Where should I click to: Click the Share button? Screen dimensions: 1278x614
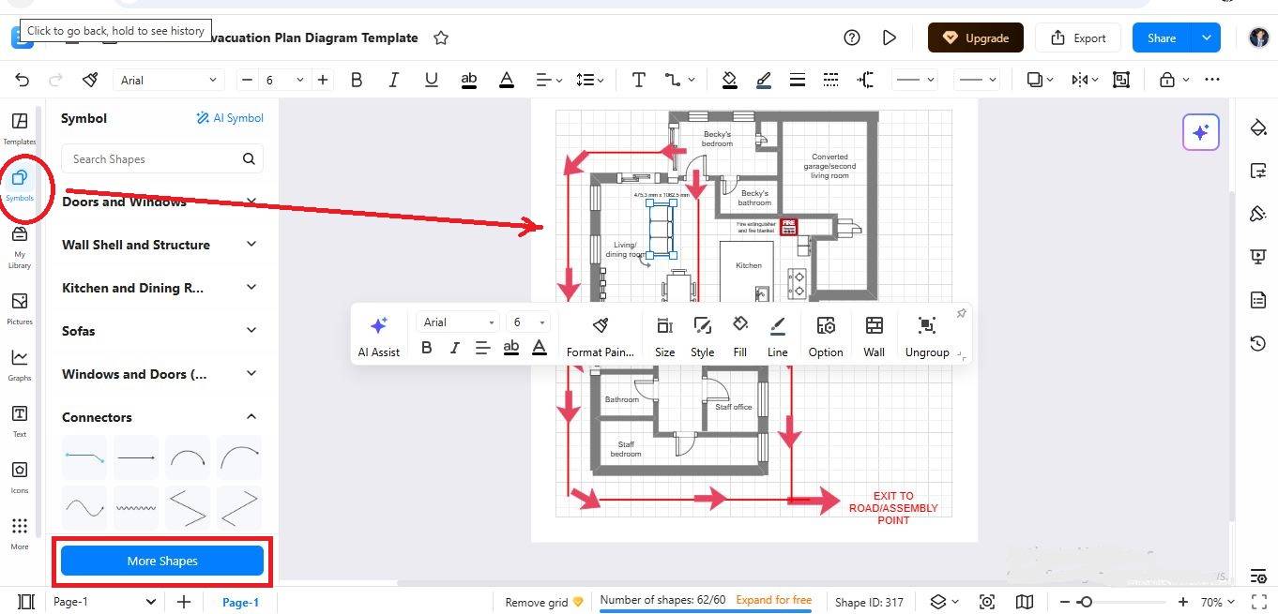[x=1162, y=37]
